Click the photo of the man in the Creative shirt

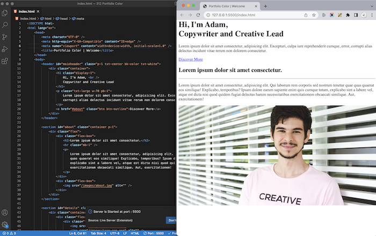coord(277,156)
